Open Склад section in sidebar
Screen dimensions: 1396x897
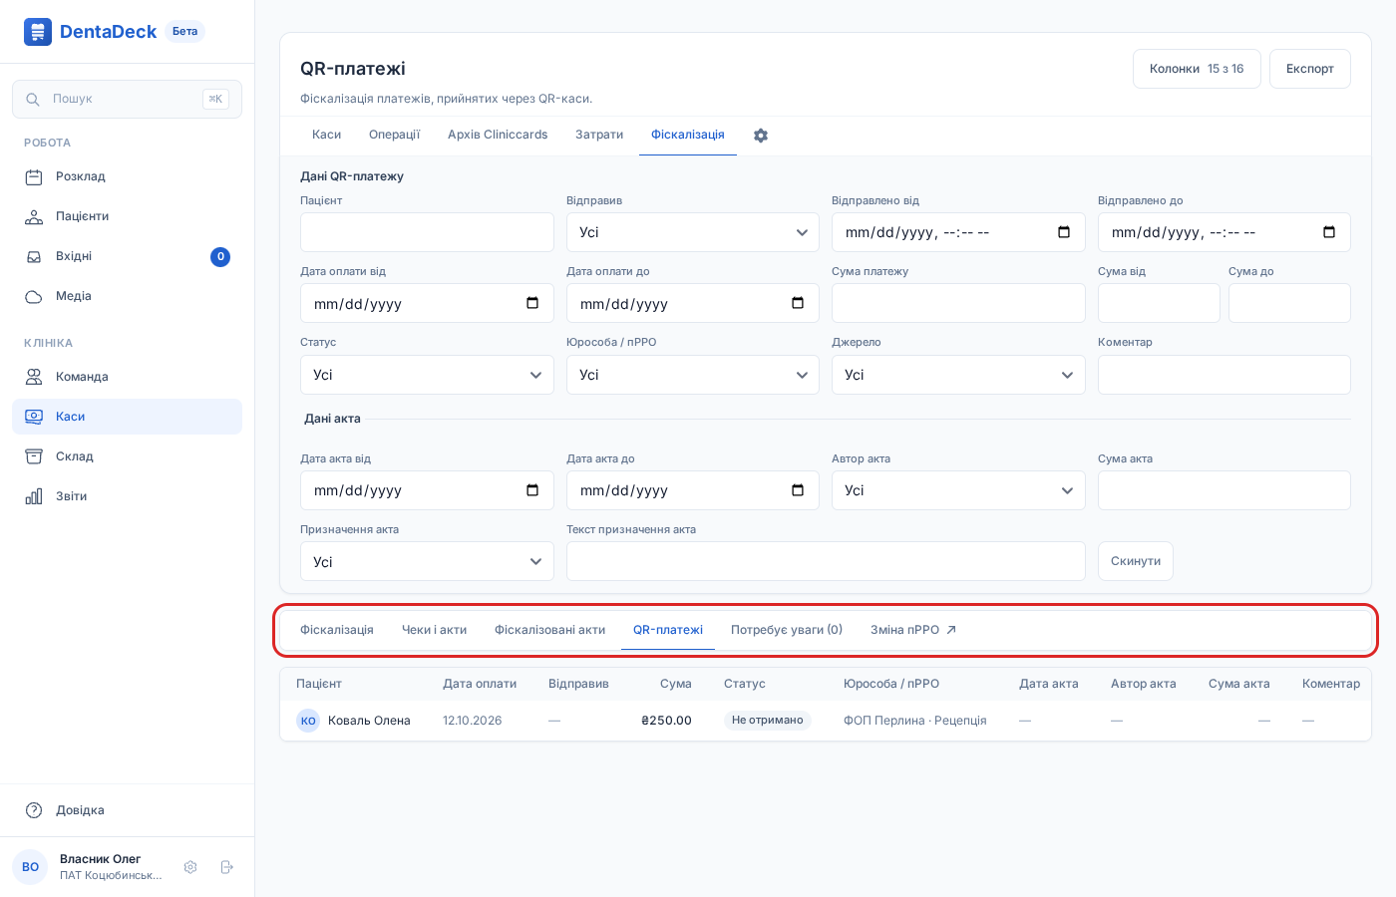[x=127, y=456]
